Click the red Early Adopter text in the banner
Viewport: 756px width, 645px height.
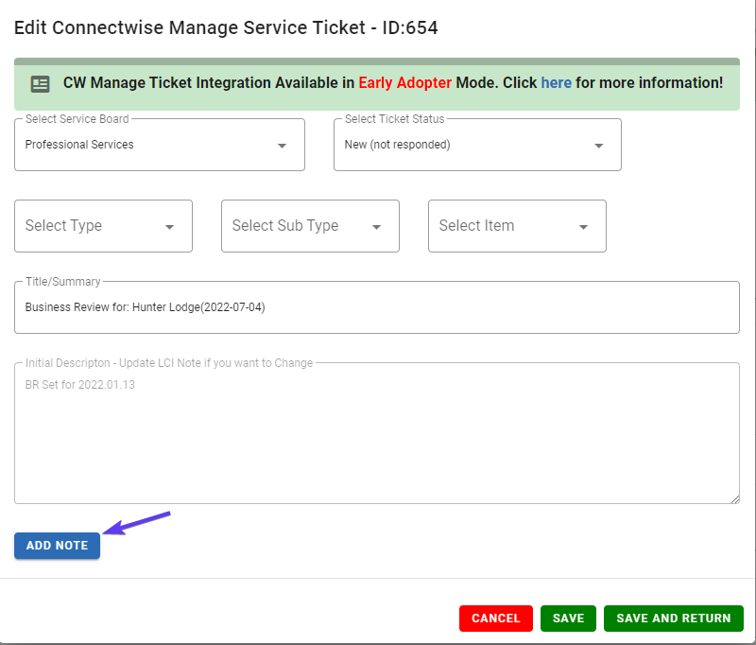coord(405,83)
